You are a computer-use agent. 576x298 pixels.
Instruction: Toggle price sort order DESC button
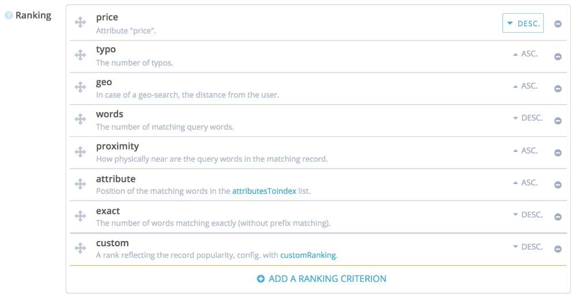[522, 24]
